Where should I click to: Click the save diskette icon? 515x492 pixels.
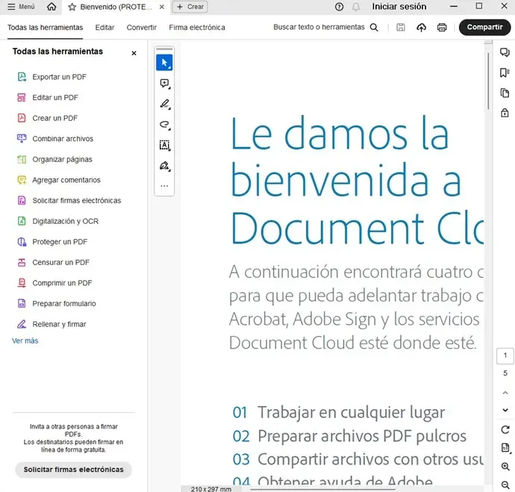[x=400, y=28]
